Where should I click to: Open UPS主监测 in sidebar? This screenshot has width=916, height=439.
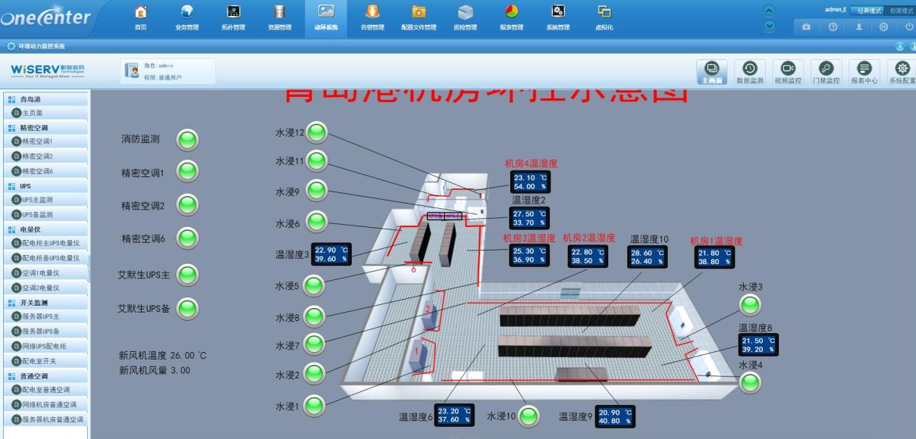click(44, 200)
